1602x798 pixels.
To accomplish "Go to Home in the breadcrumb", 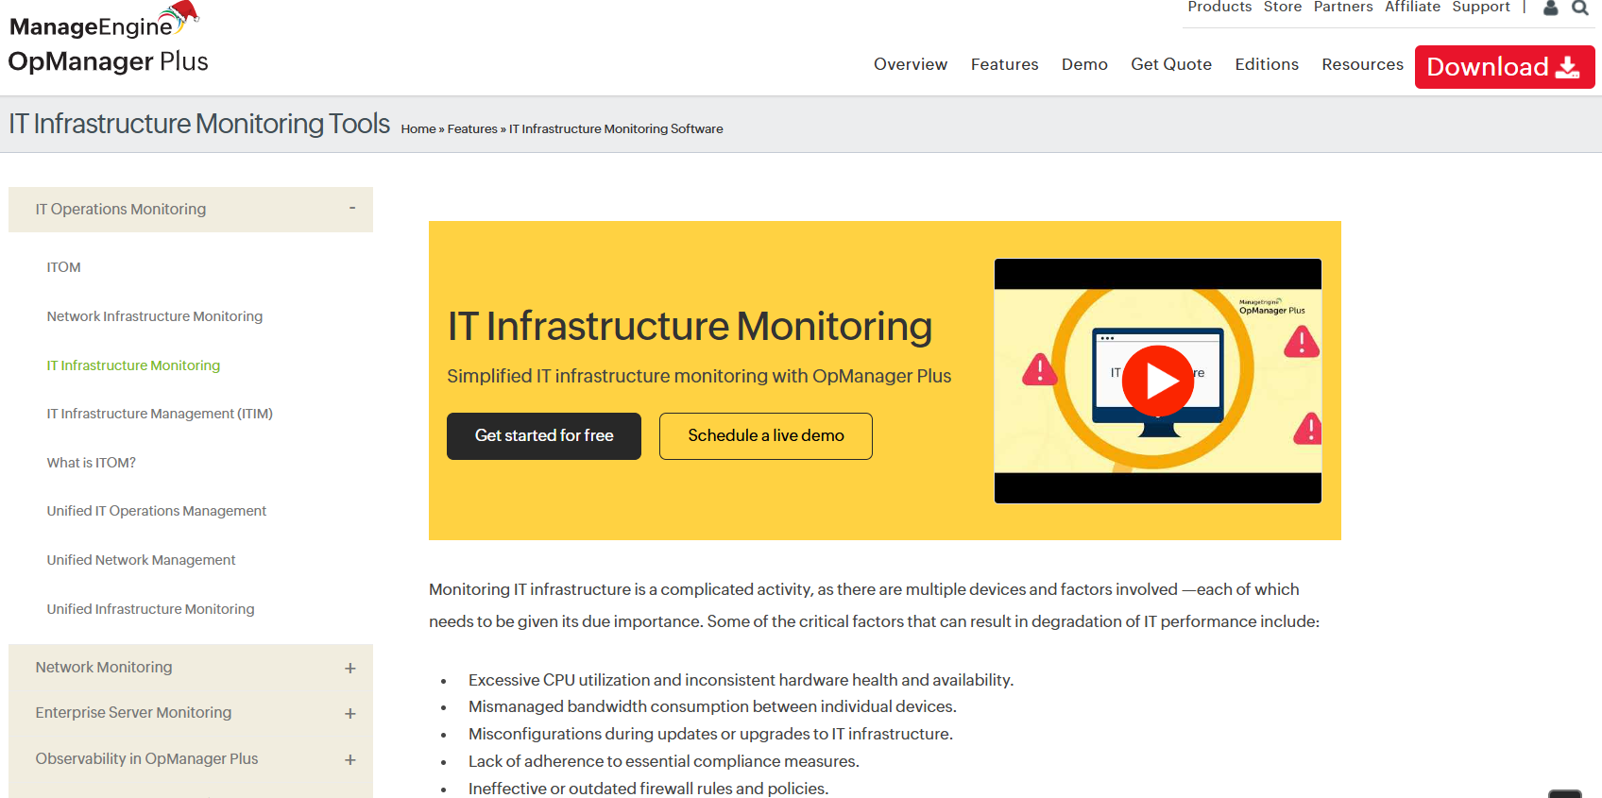I will pos(418,129).
